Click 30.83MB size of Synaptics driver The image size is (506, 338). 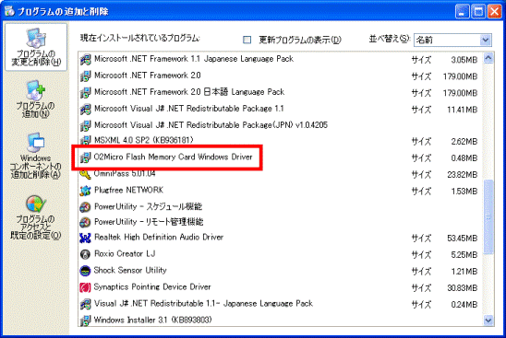(462, 288)
